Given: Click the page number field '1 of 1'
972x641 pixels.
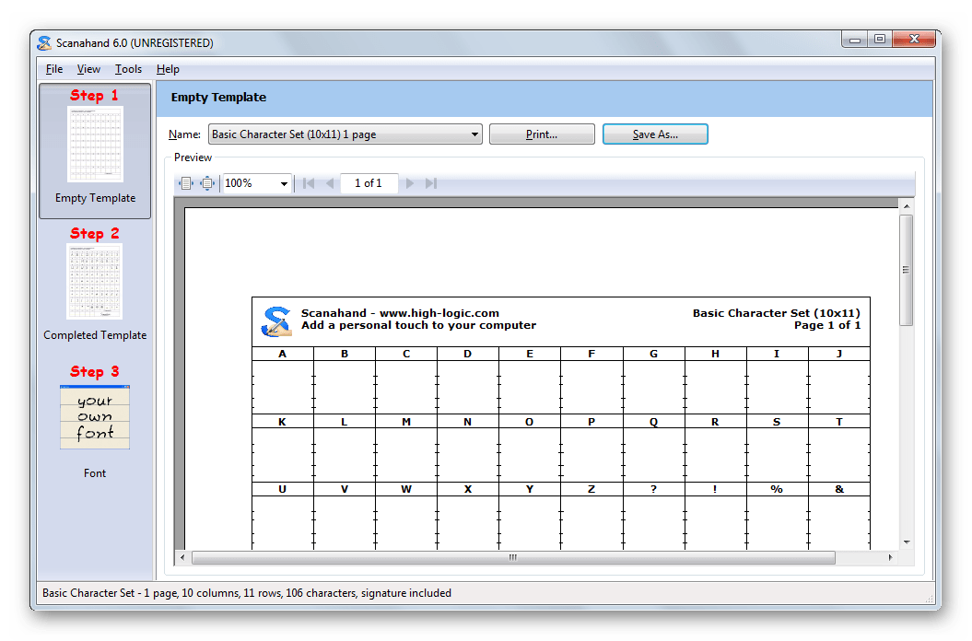Looking at the screenshot, I should (x=369, y=183).
